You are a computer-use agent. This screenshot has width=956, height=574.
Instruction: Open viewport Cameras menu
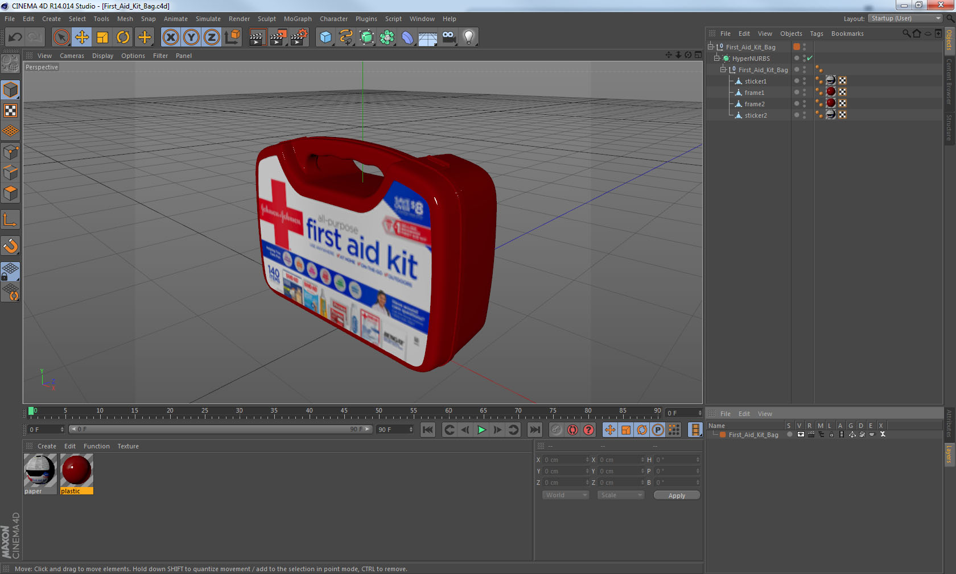point(72,56)
